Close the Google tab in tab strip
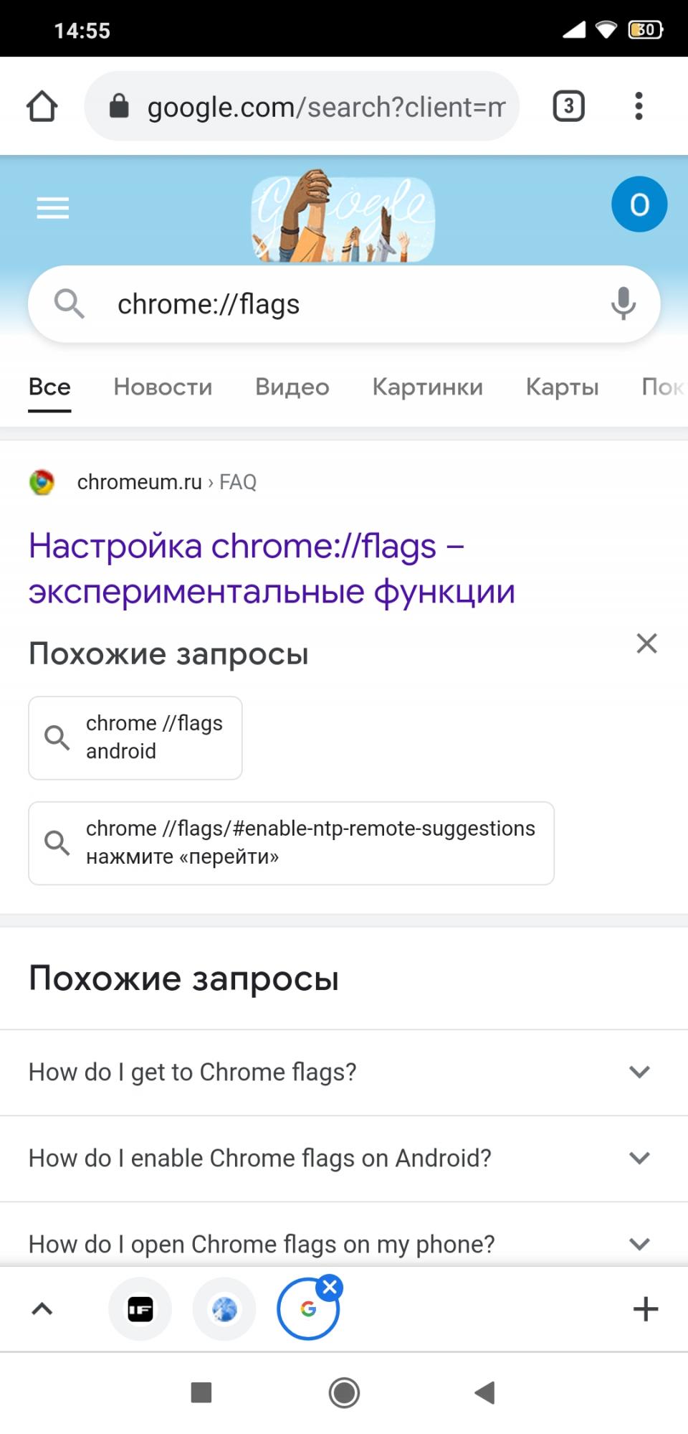Viewport: 688px width, 1434px height. tap(330, 1288)
